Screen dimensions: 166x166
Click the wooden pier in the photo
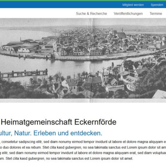click(24, 73)
